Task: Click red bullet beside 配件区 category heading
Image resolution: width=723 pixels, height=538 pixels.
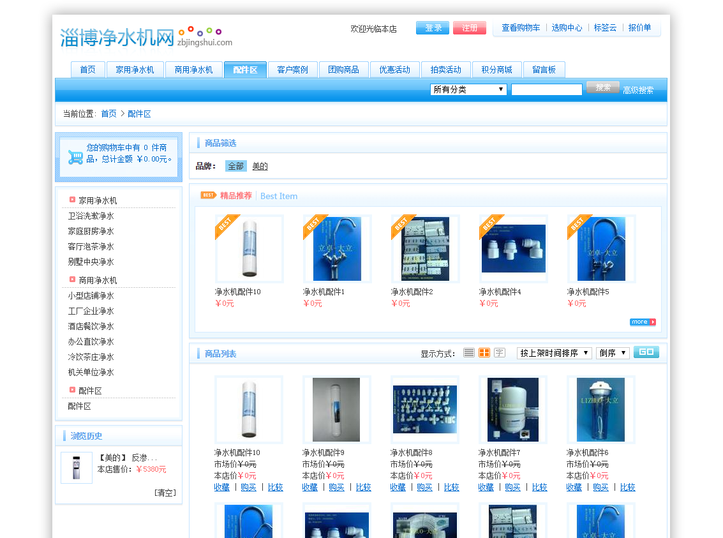Action: point(72,390)
